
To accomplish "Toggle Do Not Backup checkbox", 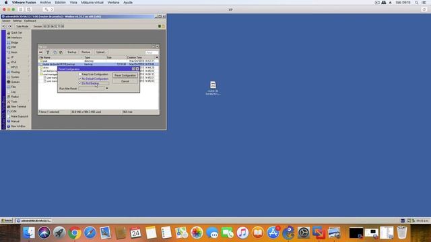I will 80,83.
